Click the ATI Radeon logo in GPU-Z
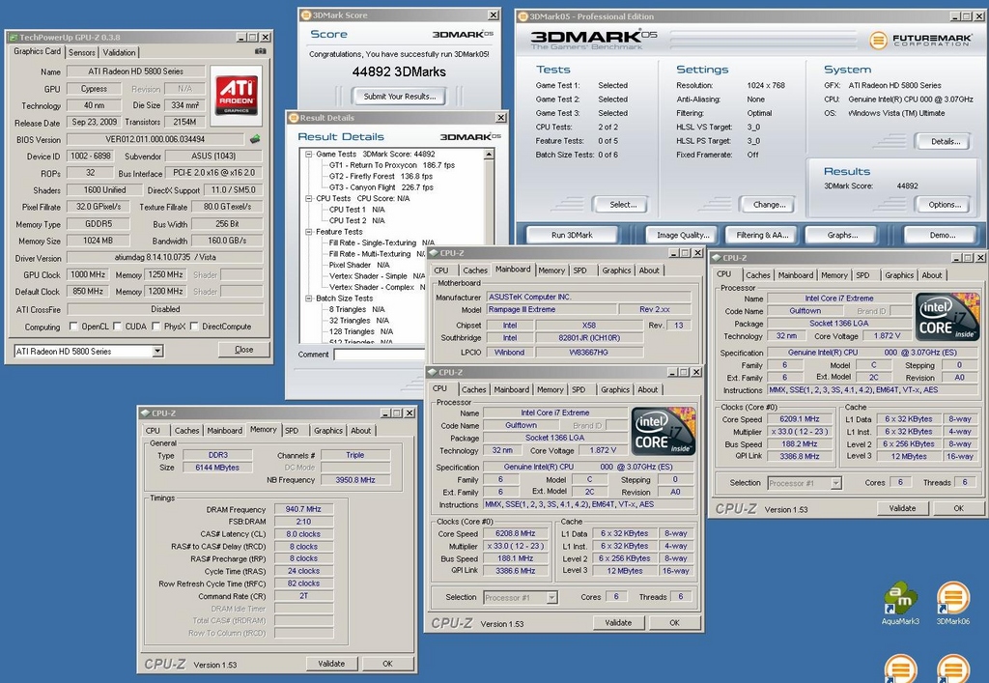This screenshot has height=683, width=989. (236, 95)
